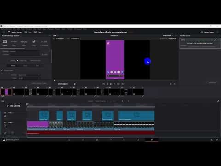
Task: Select the Custom render preset
Action: 5,43
